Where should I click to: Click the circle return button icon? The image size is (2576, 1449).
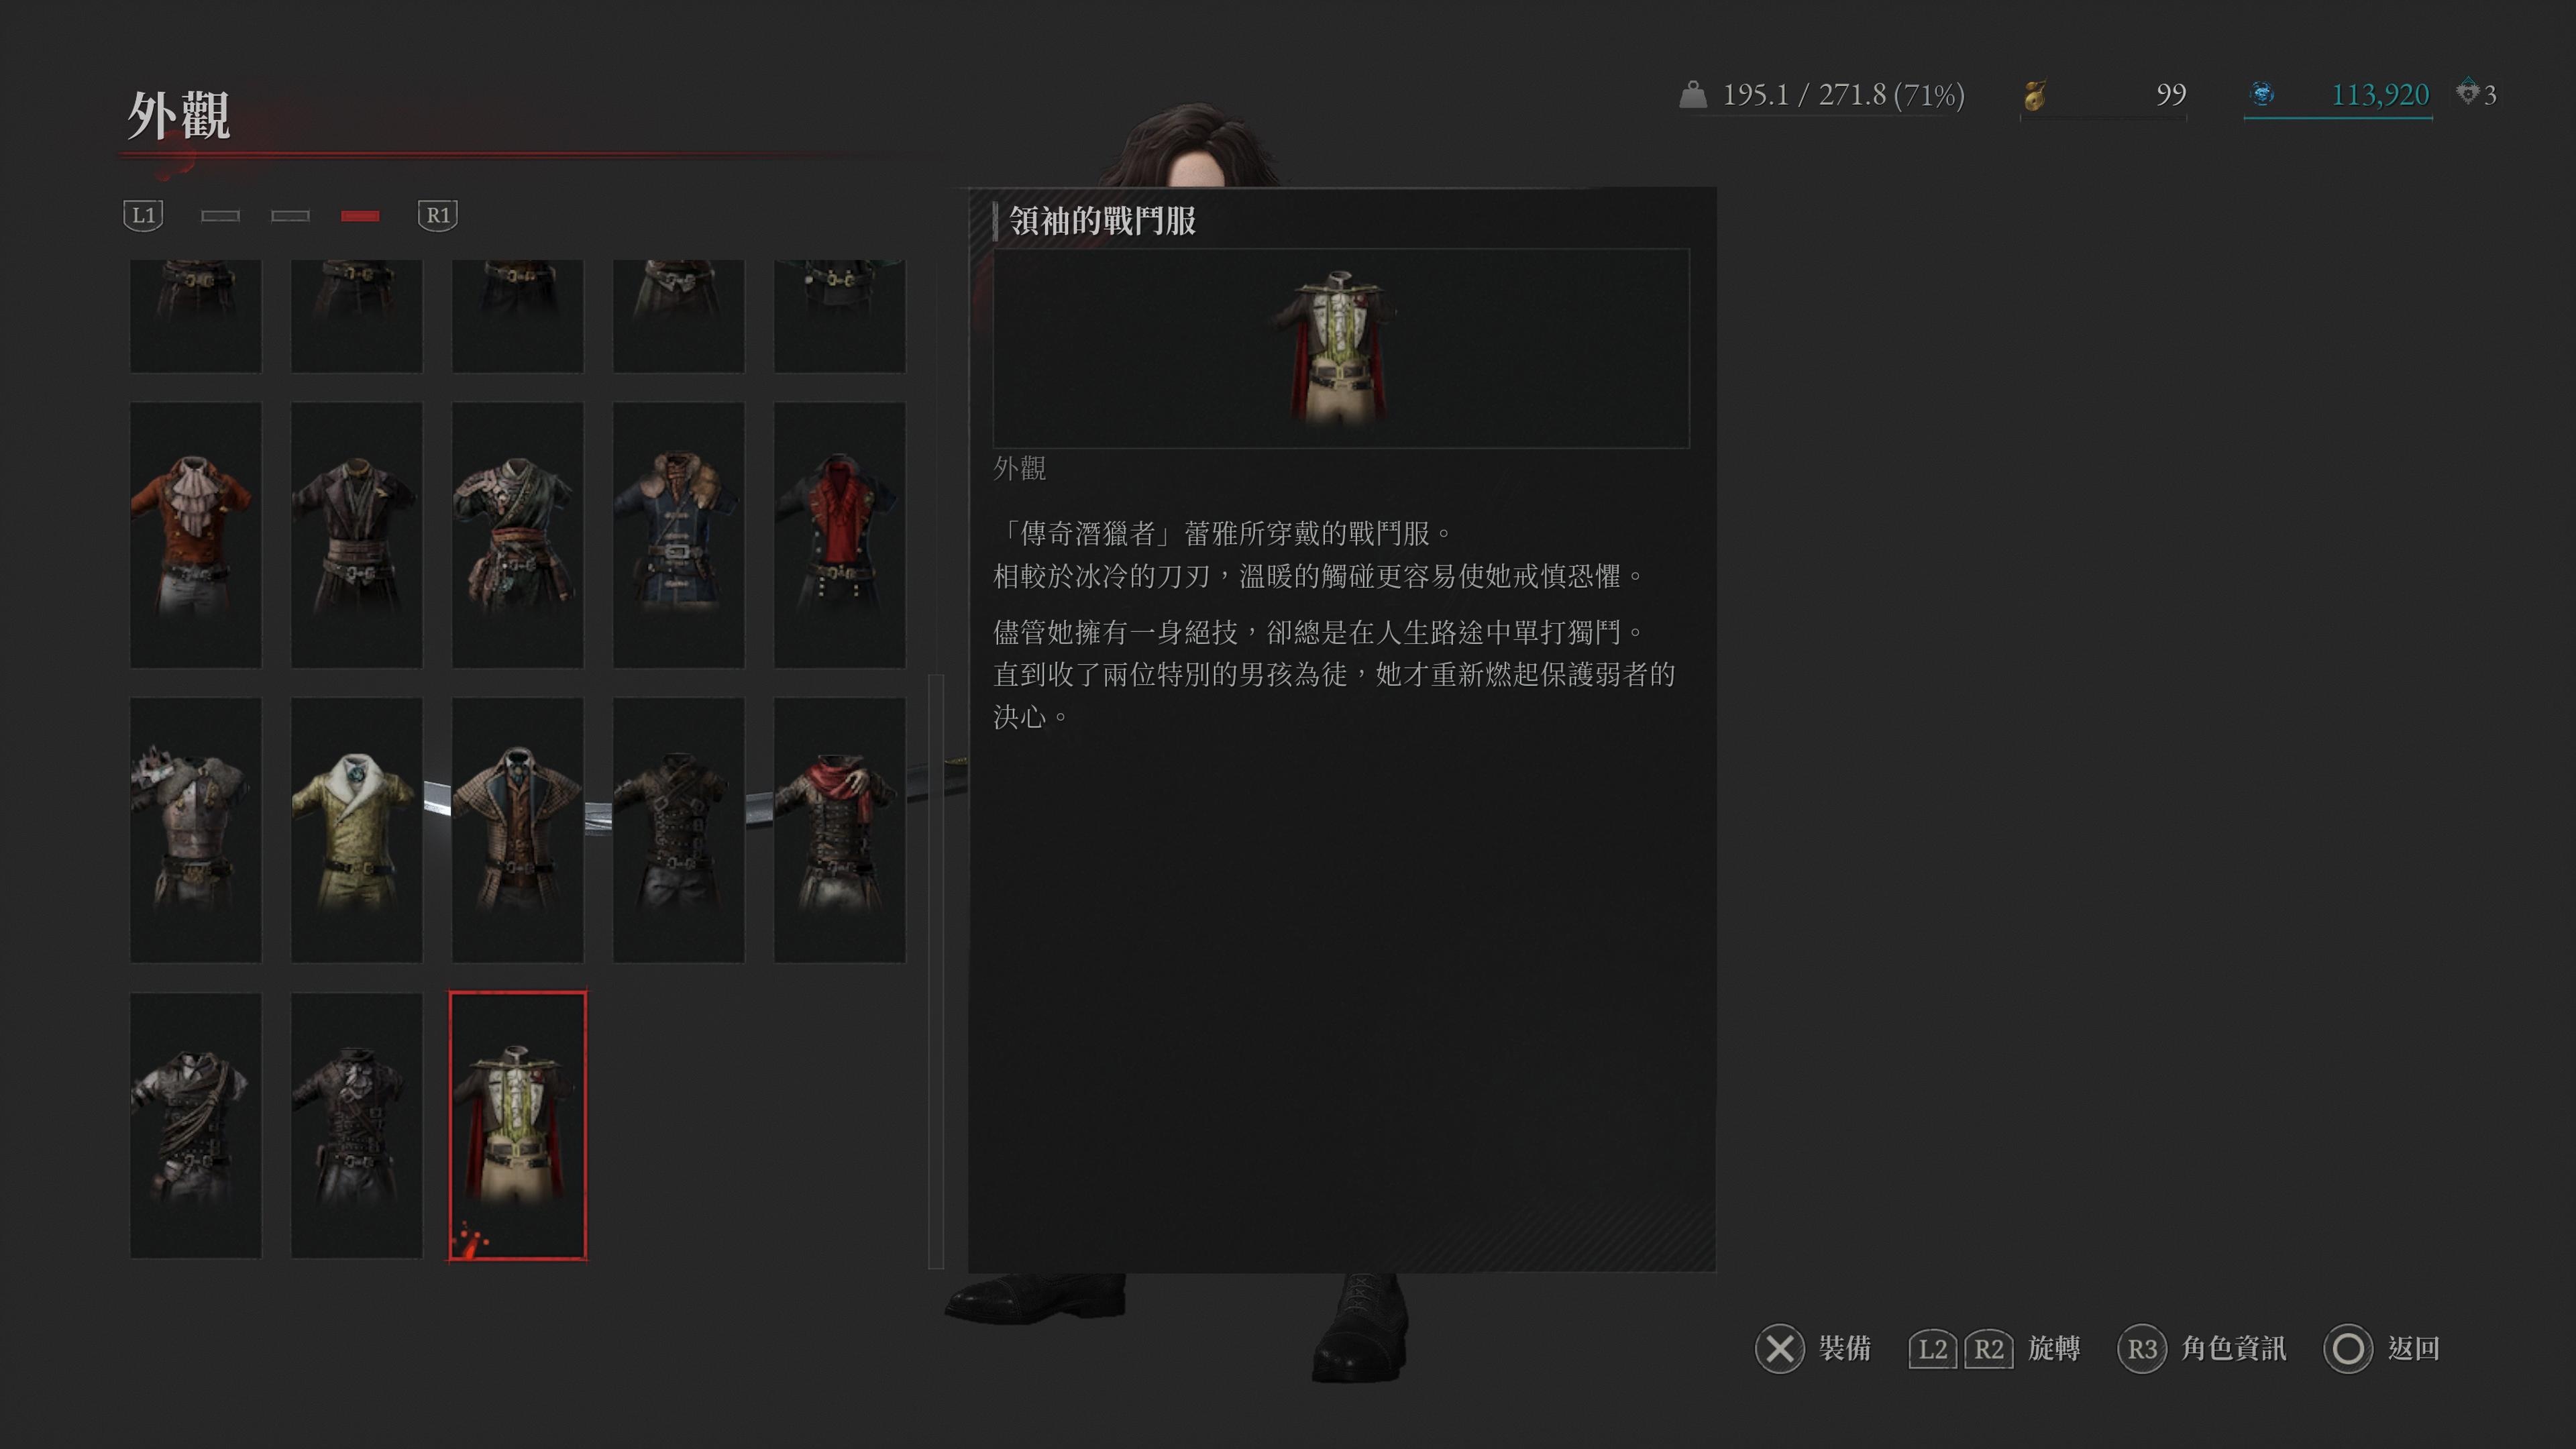(2348, 1349)
